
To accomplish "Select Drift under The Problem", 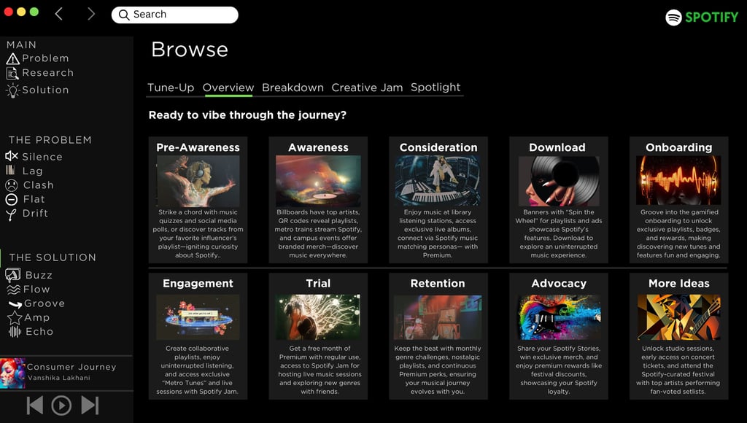I will (35, 214).
